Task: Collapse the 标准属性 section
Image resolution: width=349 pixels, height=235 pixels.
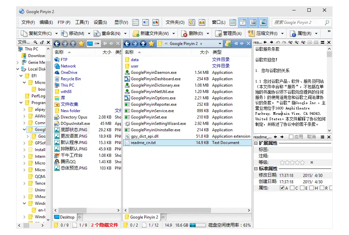Action: pos(256,169)
